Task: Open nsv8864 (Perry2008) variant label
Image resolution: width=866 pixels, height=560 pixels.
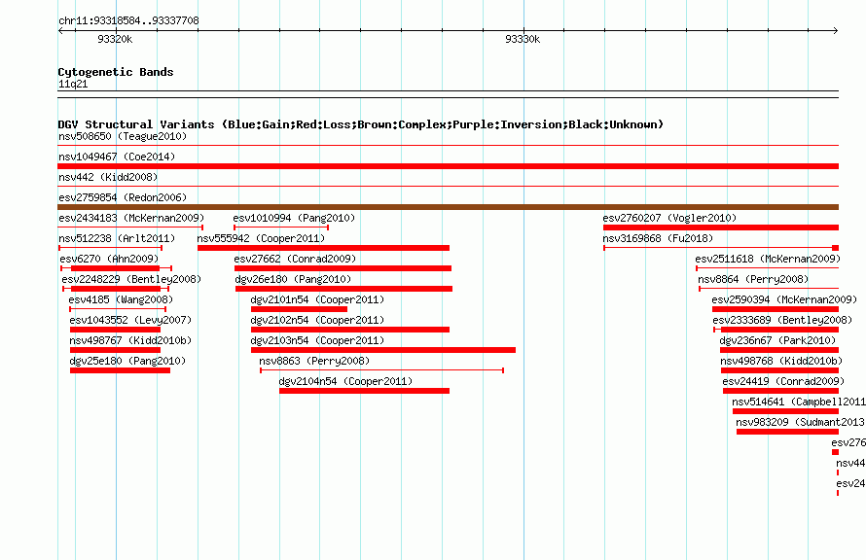Action: [x=753, y=279]
